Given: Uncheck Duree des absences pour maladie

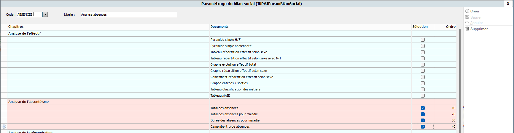Looking at the screenshot, I should pyautogui.click(x=423, y=120).
